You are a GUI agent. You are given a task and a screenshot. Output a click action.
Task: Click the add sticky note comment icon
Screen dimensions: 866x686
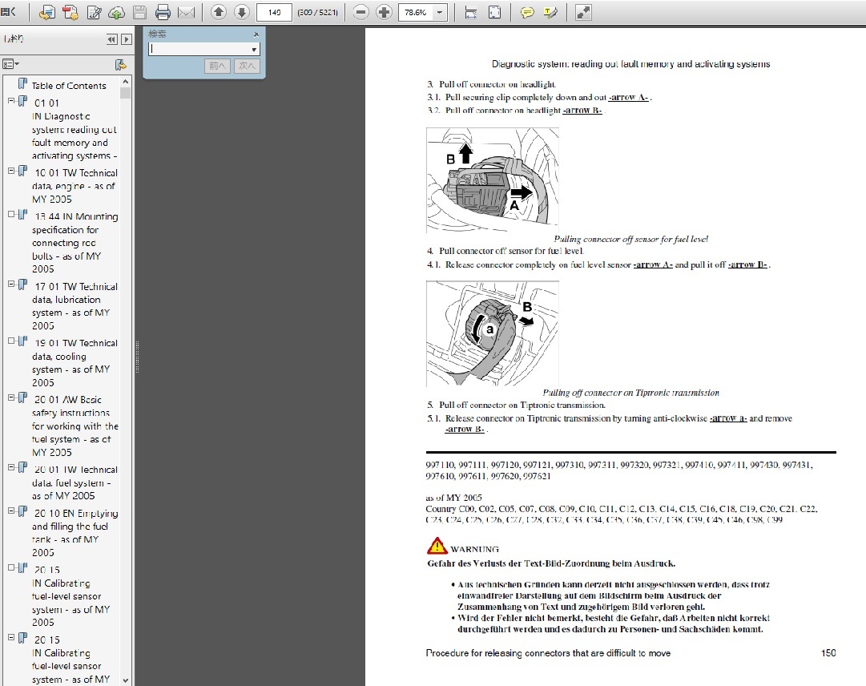click(x=527, y=12)
